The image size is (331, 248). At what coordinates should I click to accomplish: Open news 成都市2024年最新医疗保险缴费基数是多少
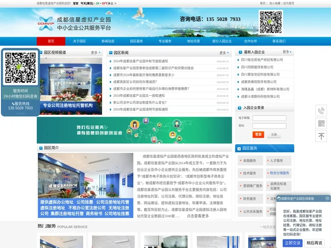click(x=144, y=75)
